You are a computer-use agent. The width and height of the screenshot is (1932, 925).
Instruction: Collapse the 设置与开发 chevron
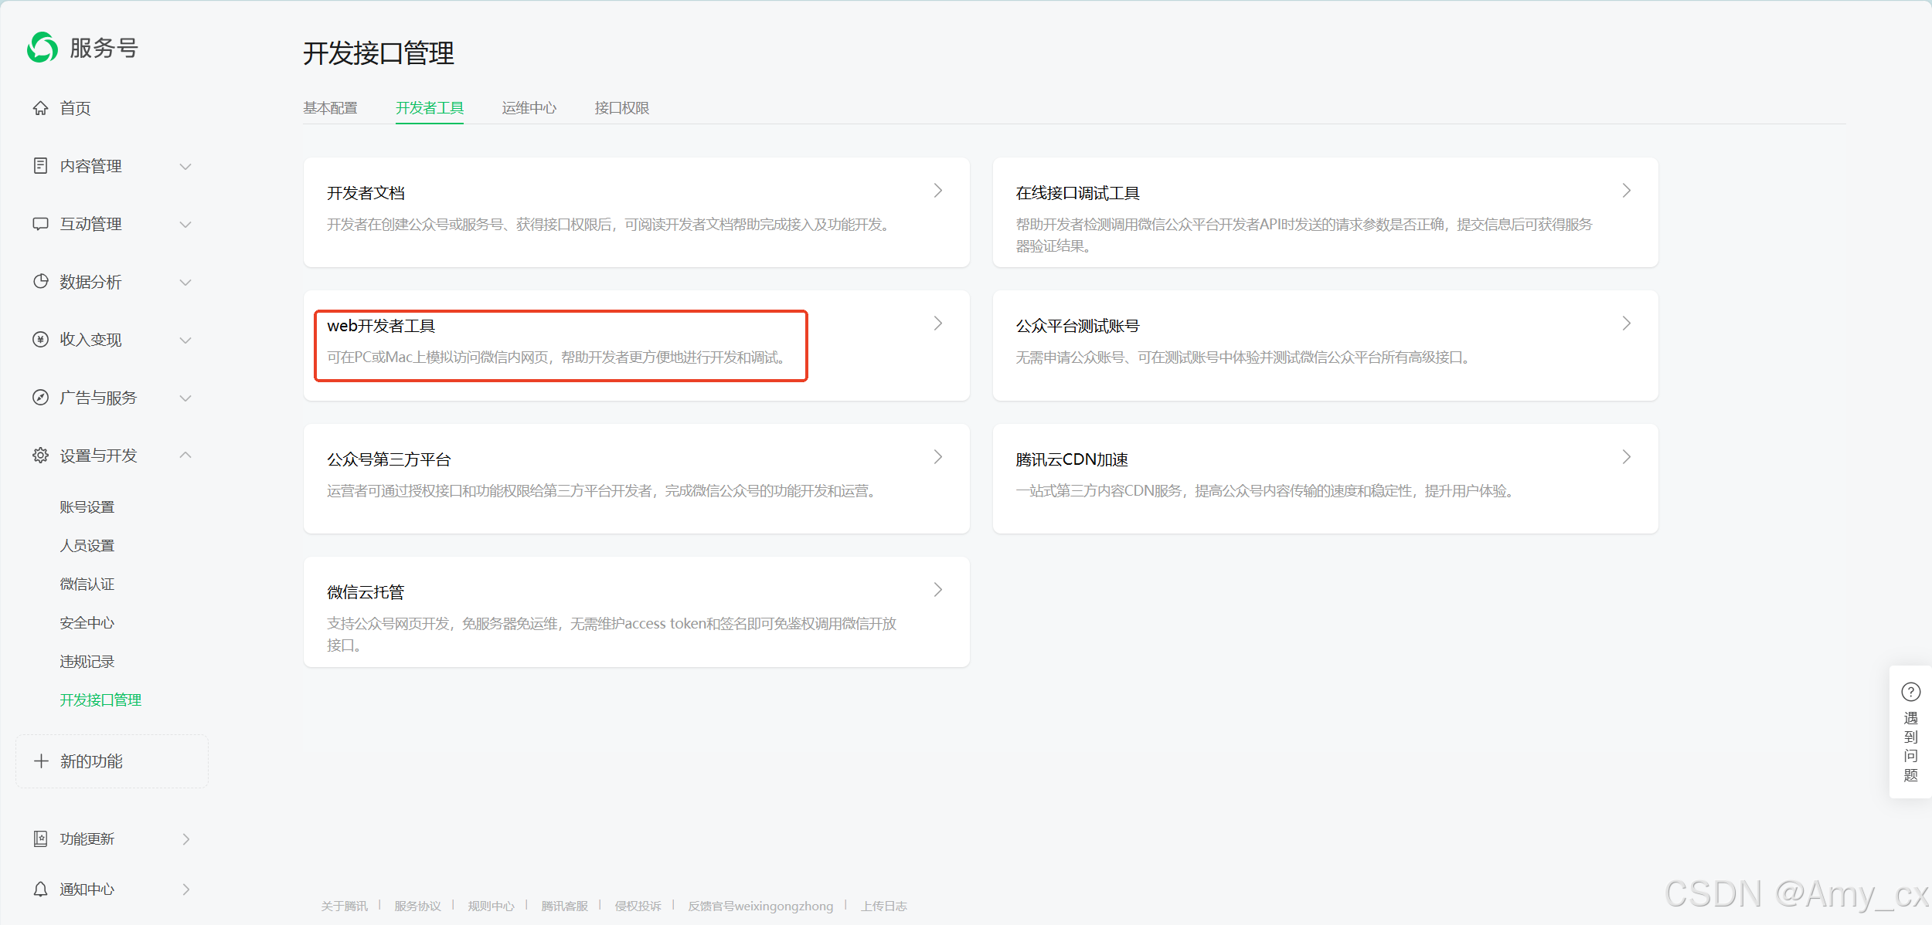click(185, 455)
